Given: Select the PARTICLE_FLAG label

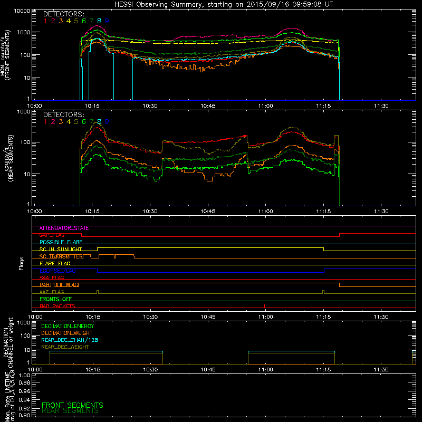Looking at the screenshot, I should (59, 285).
